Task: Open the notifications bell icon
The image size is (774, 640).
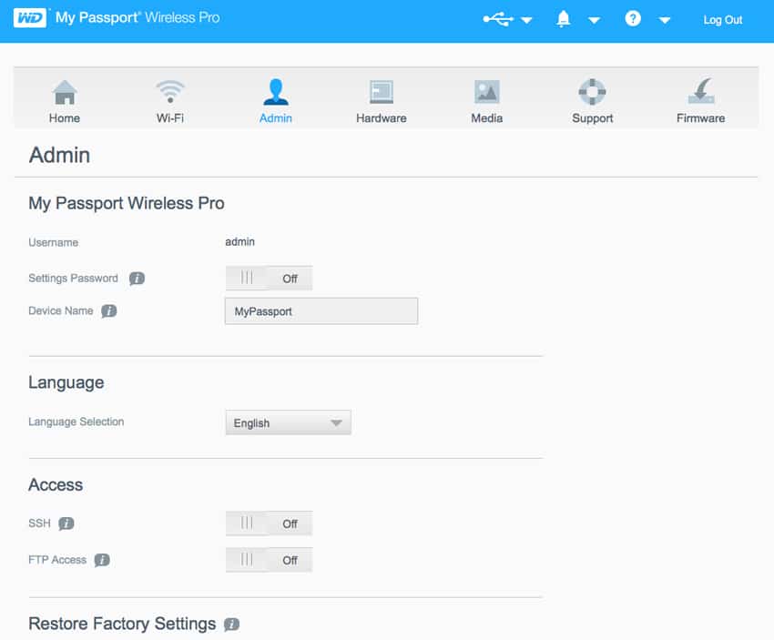Action: [x=564, y=19]
